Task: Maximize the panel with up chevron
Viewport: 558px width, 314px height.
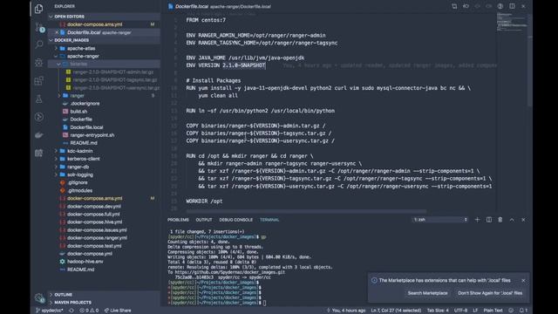Action: (512, 220)
